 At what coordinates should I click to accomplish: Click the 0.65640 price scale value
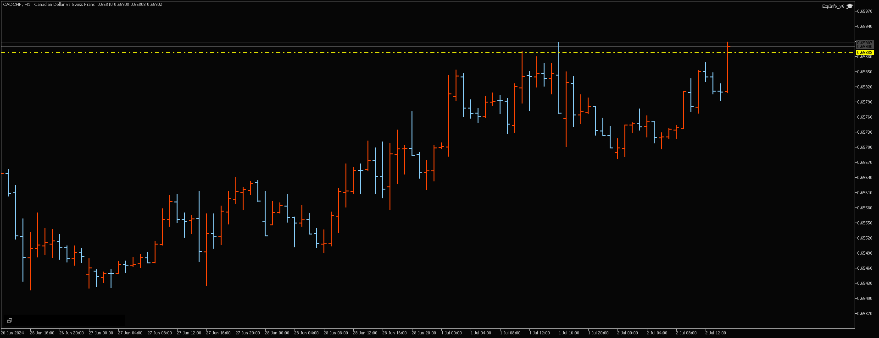[865, 178]
